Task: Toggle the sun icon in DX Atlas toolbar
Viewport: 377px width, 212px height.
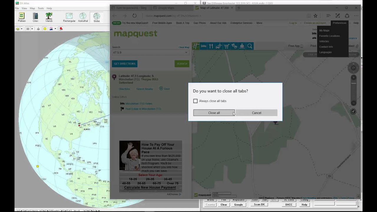Action: (x=45, y=29)
